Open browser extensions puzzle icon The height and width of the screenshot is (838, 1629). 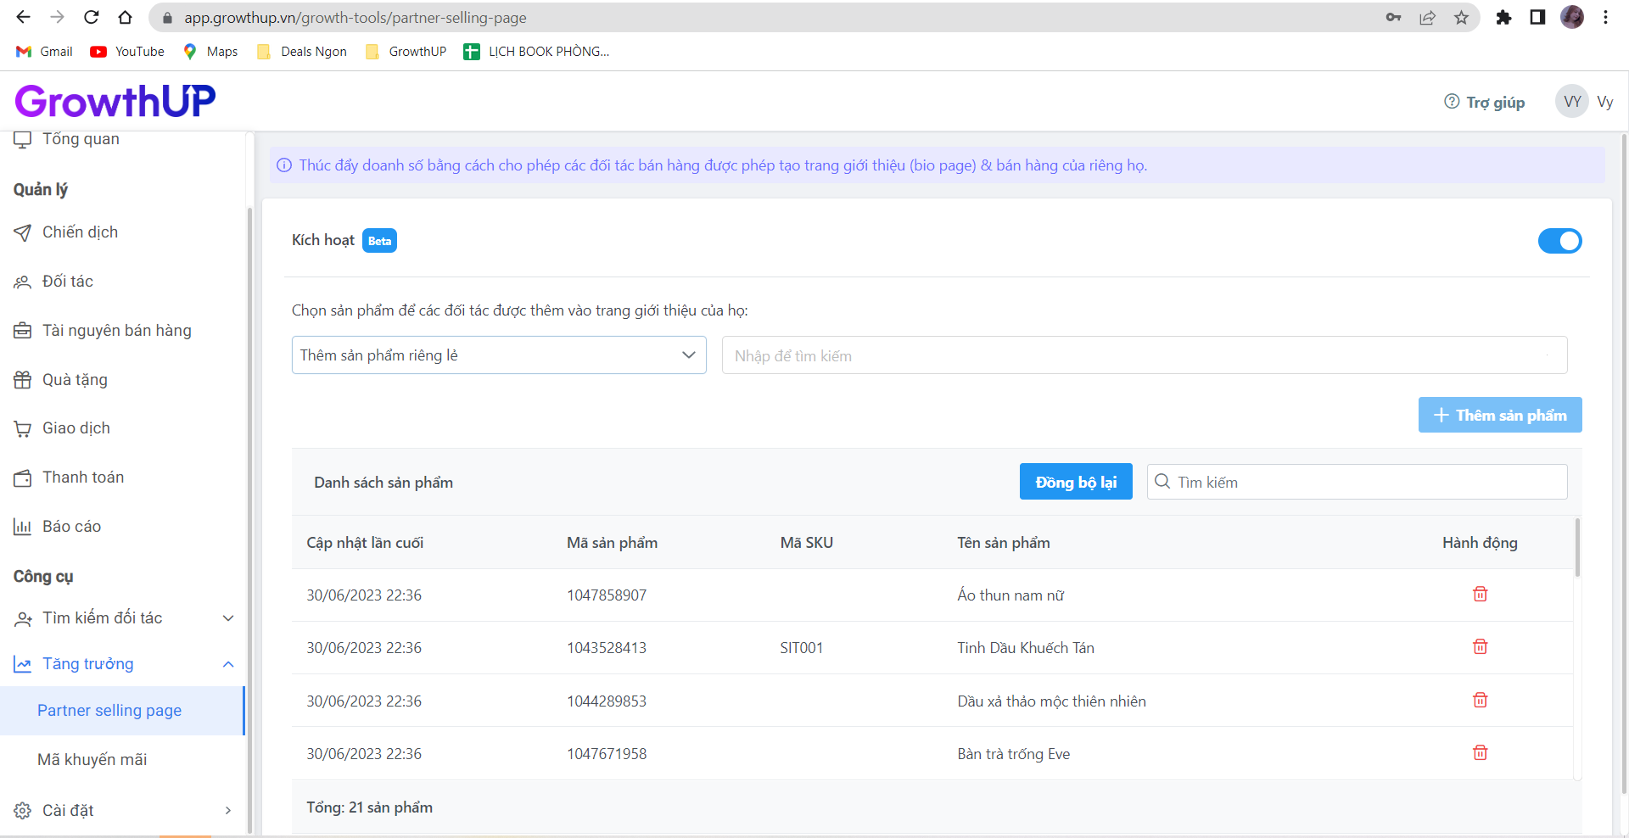pos(1503,18)
